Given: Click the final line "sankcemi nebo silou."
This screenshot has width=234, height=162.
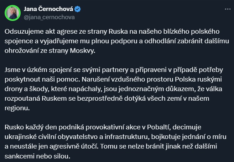Looking at the screenshot, I should coord(37,156).
